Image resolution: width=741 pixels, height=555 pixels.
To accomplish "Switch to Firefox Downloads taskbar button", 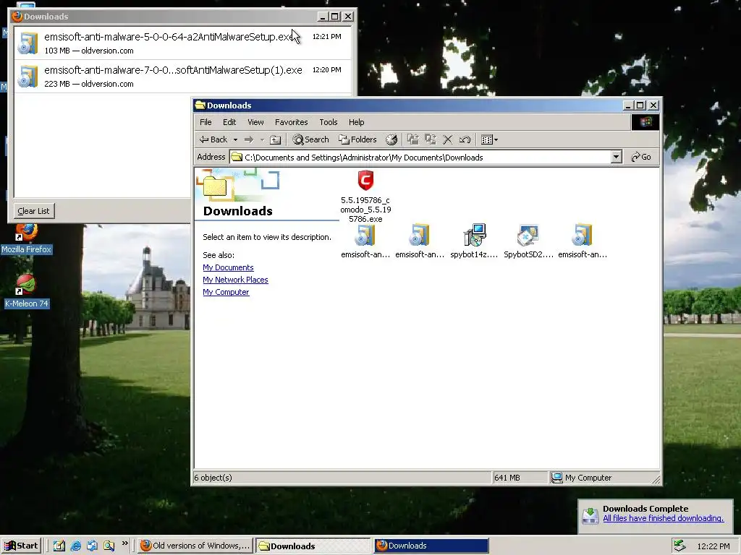I will (x=431, y=546).
